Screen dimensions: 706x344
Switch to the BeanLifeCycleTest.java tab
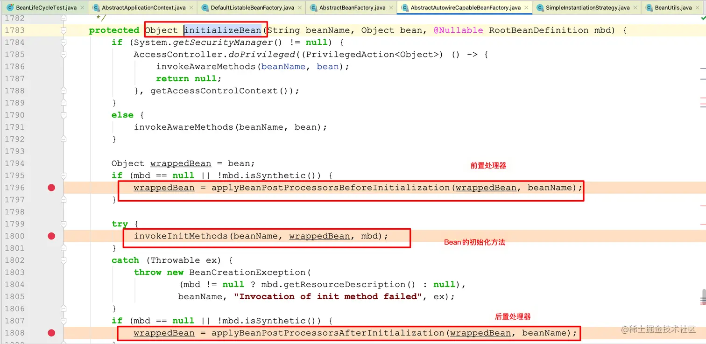pyautogui.click(x=46, y=8)
